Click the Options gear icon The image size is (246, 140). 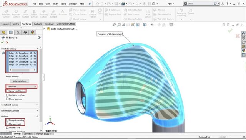pos(154,3)
